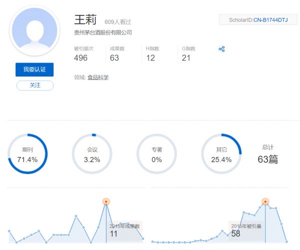Image resolution: width=300 pixels, height=250 pixels.
Task: Open the 食品科学 field link
Action: (x=97, y=77)
